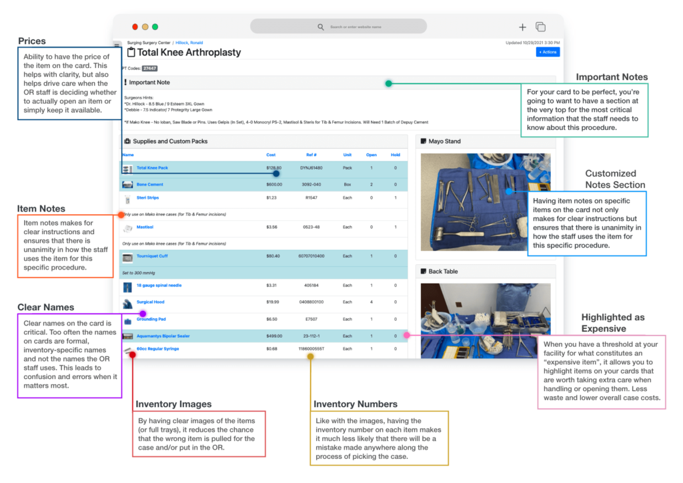The width and height of the screenshot is (683, 483).
Task: Click the hamburger menu icon at top left
Action: point(117,45)
